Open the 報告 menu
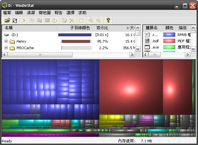198x145 pixels. pyautogui.click(x=58, y=13)
